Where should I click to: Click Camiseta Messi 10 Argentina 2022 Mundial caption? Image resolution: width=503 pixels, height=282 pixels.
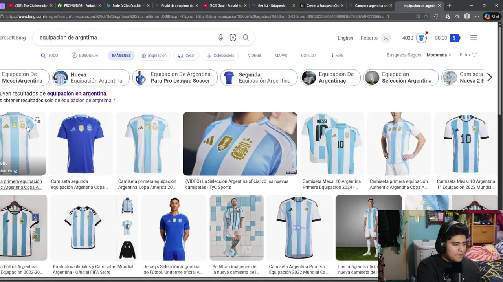click(x=466, y=184)
